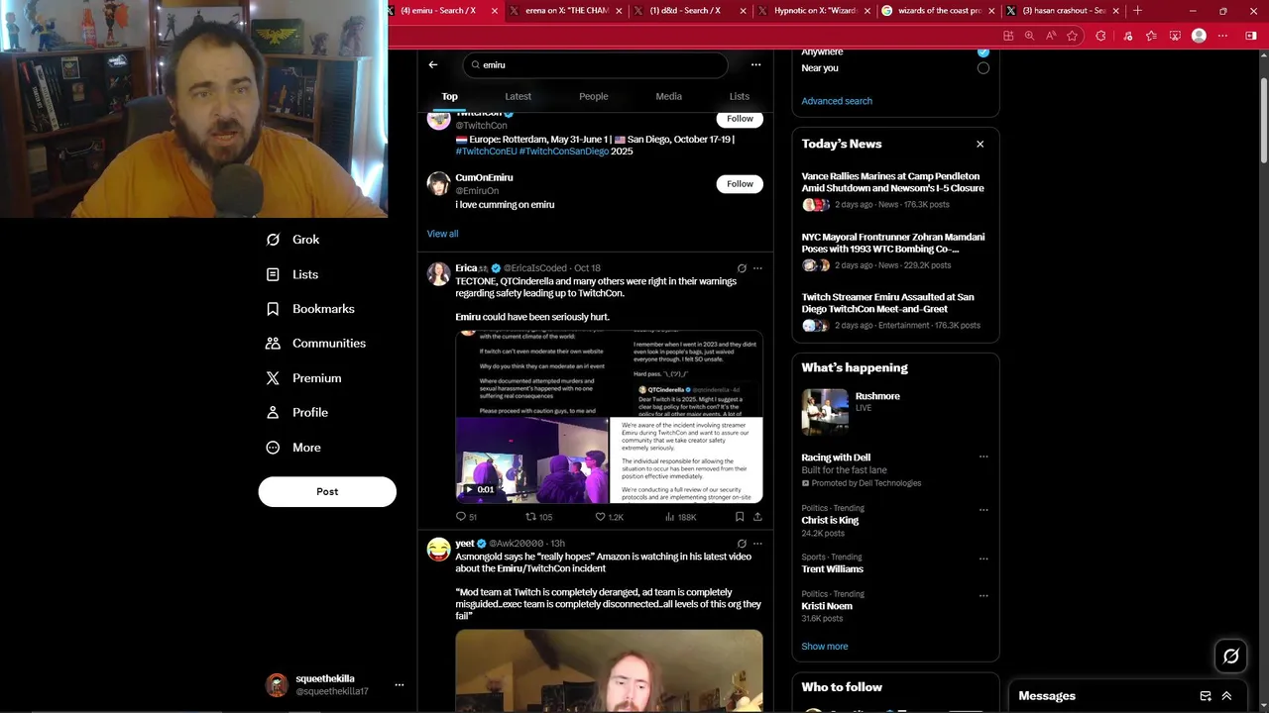Click into the emiru search field

click(x=595, y=64)
